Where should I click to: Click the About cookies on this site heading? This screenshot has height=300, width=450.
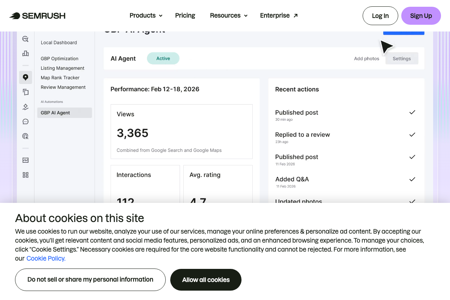click(x=79, y=218)
